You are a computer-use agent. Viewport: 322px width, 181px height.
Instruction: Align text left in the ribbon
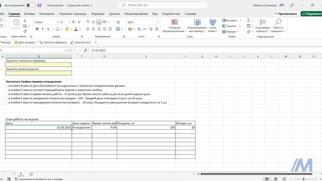coord(88,29)
